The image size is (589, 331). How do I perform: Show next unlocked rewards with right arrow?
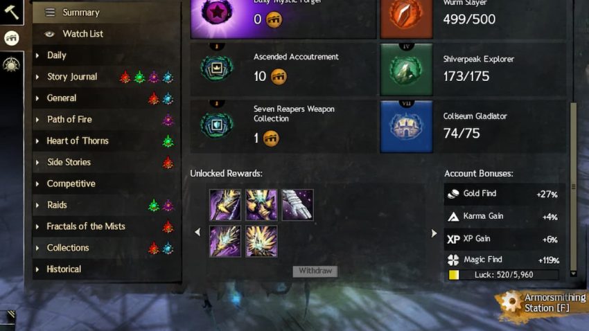(x=434, y=233)
